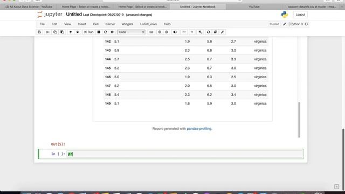345x194 pixels.
Task: Move selected cell up with arrow icon
Action: coord(71,32)
